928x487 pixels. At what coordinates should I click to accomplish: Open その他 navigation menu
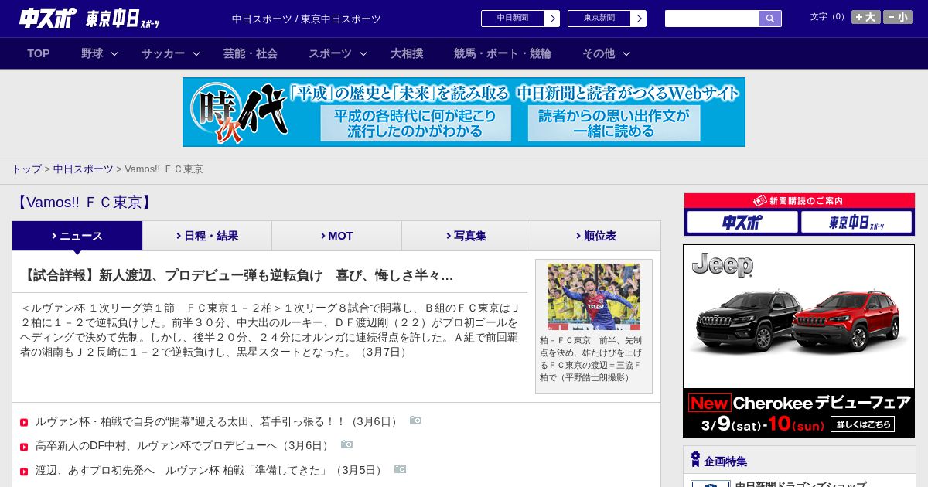599,53
